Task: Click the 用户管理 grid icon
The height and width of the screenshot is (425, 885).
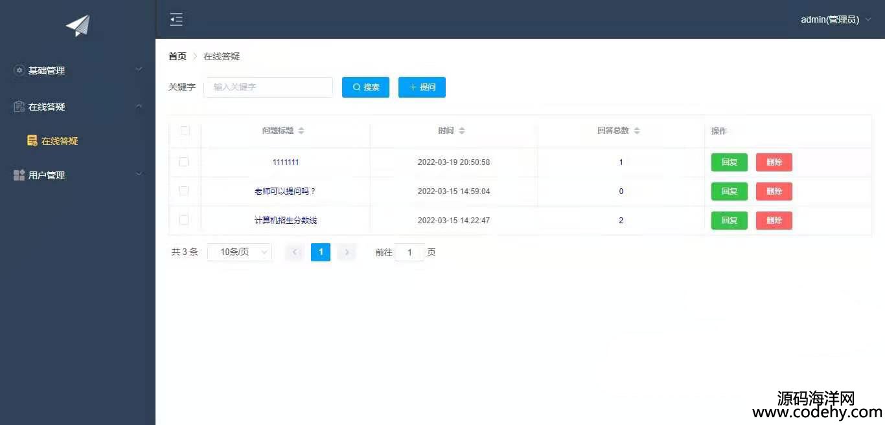Action: tap(19, 175)
